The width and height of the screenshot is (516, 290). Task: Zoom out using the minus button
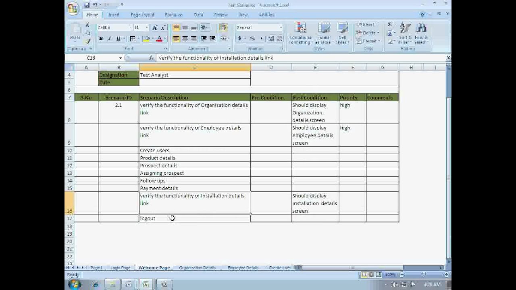coord(402,274)
